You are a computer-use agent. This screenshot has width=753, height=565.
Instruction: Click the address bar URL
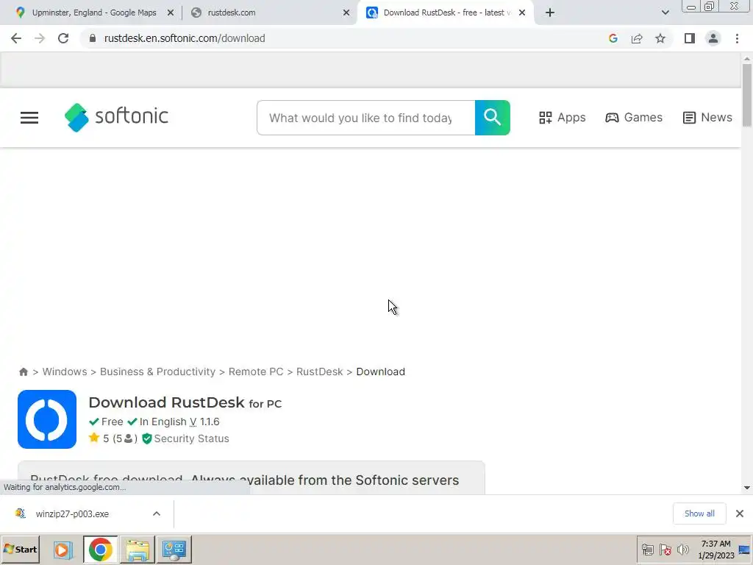[185, 38]
